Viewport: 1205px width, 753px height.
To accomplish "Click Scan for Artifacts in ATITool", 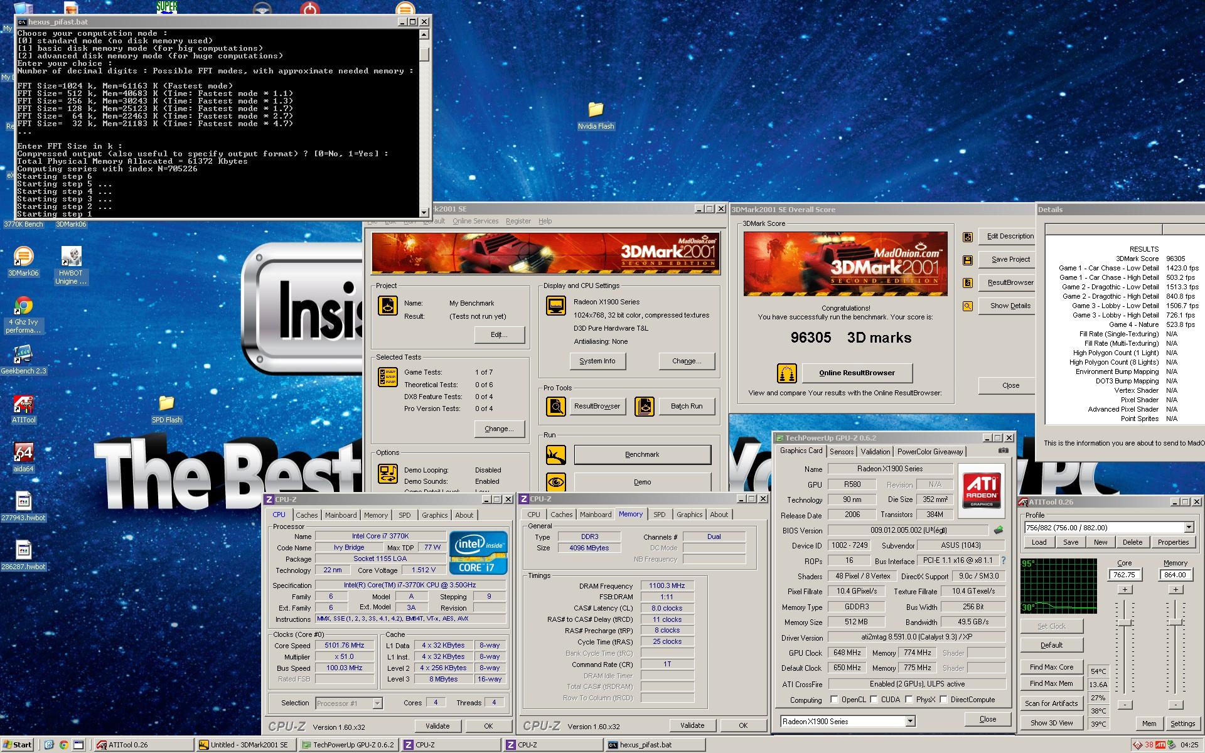I will [x=1051, y=703].
